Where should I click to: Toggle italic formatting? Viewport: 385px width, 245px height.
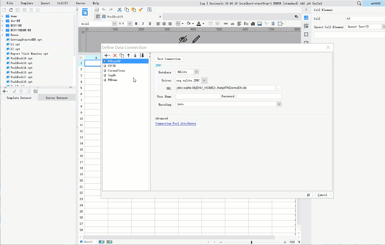point(143,24)
